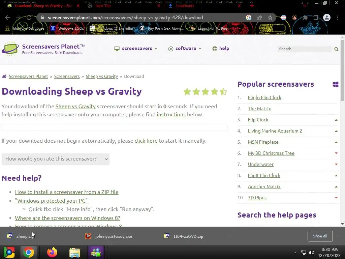Toggle the browser side panel icon
This screenshot has width=345, height=259.
coord(316,18)
